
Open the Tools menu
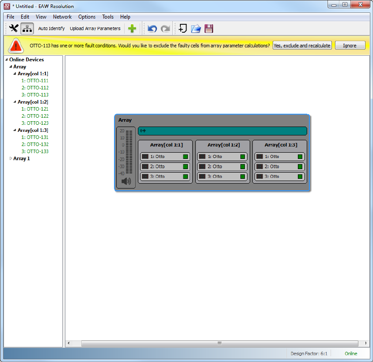pyautogui.click(x=107, y=17)
